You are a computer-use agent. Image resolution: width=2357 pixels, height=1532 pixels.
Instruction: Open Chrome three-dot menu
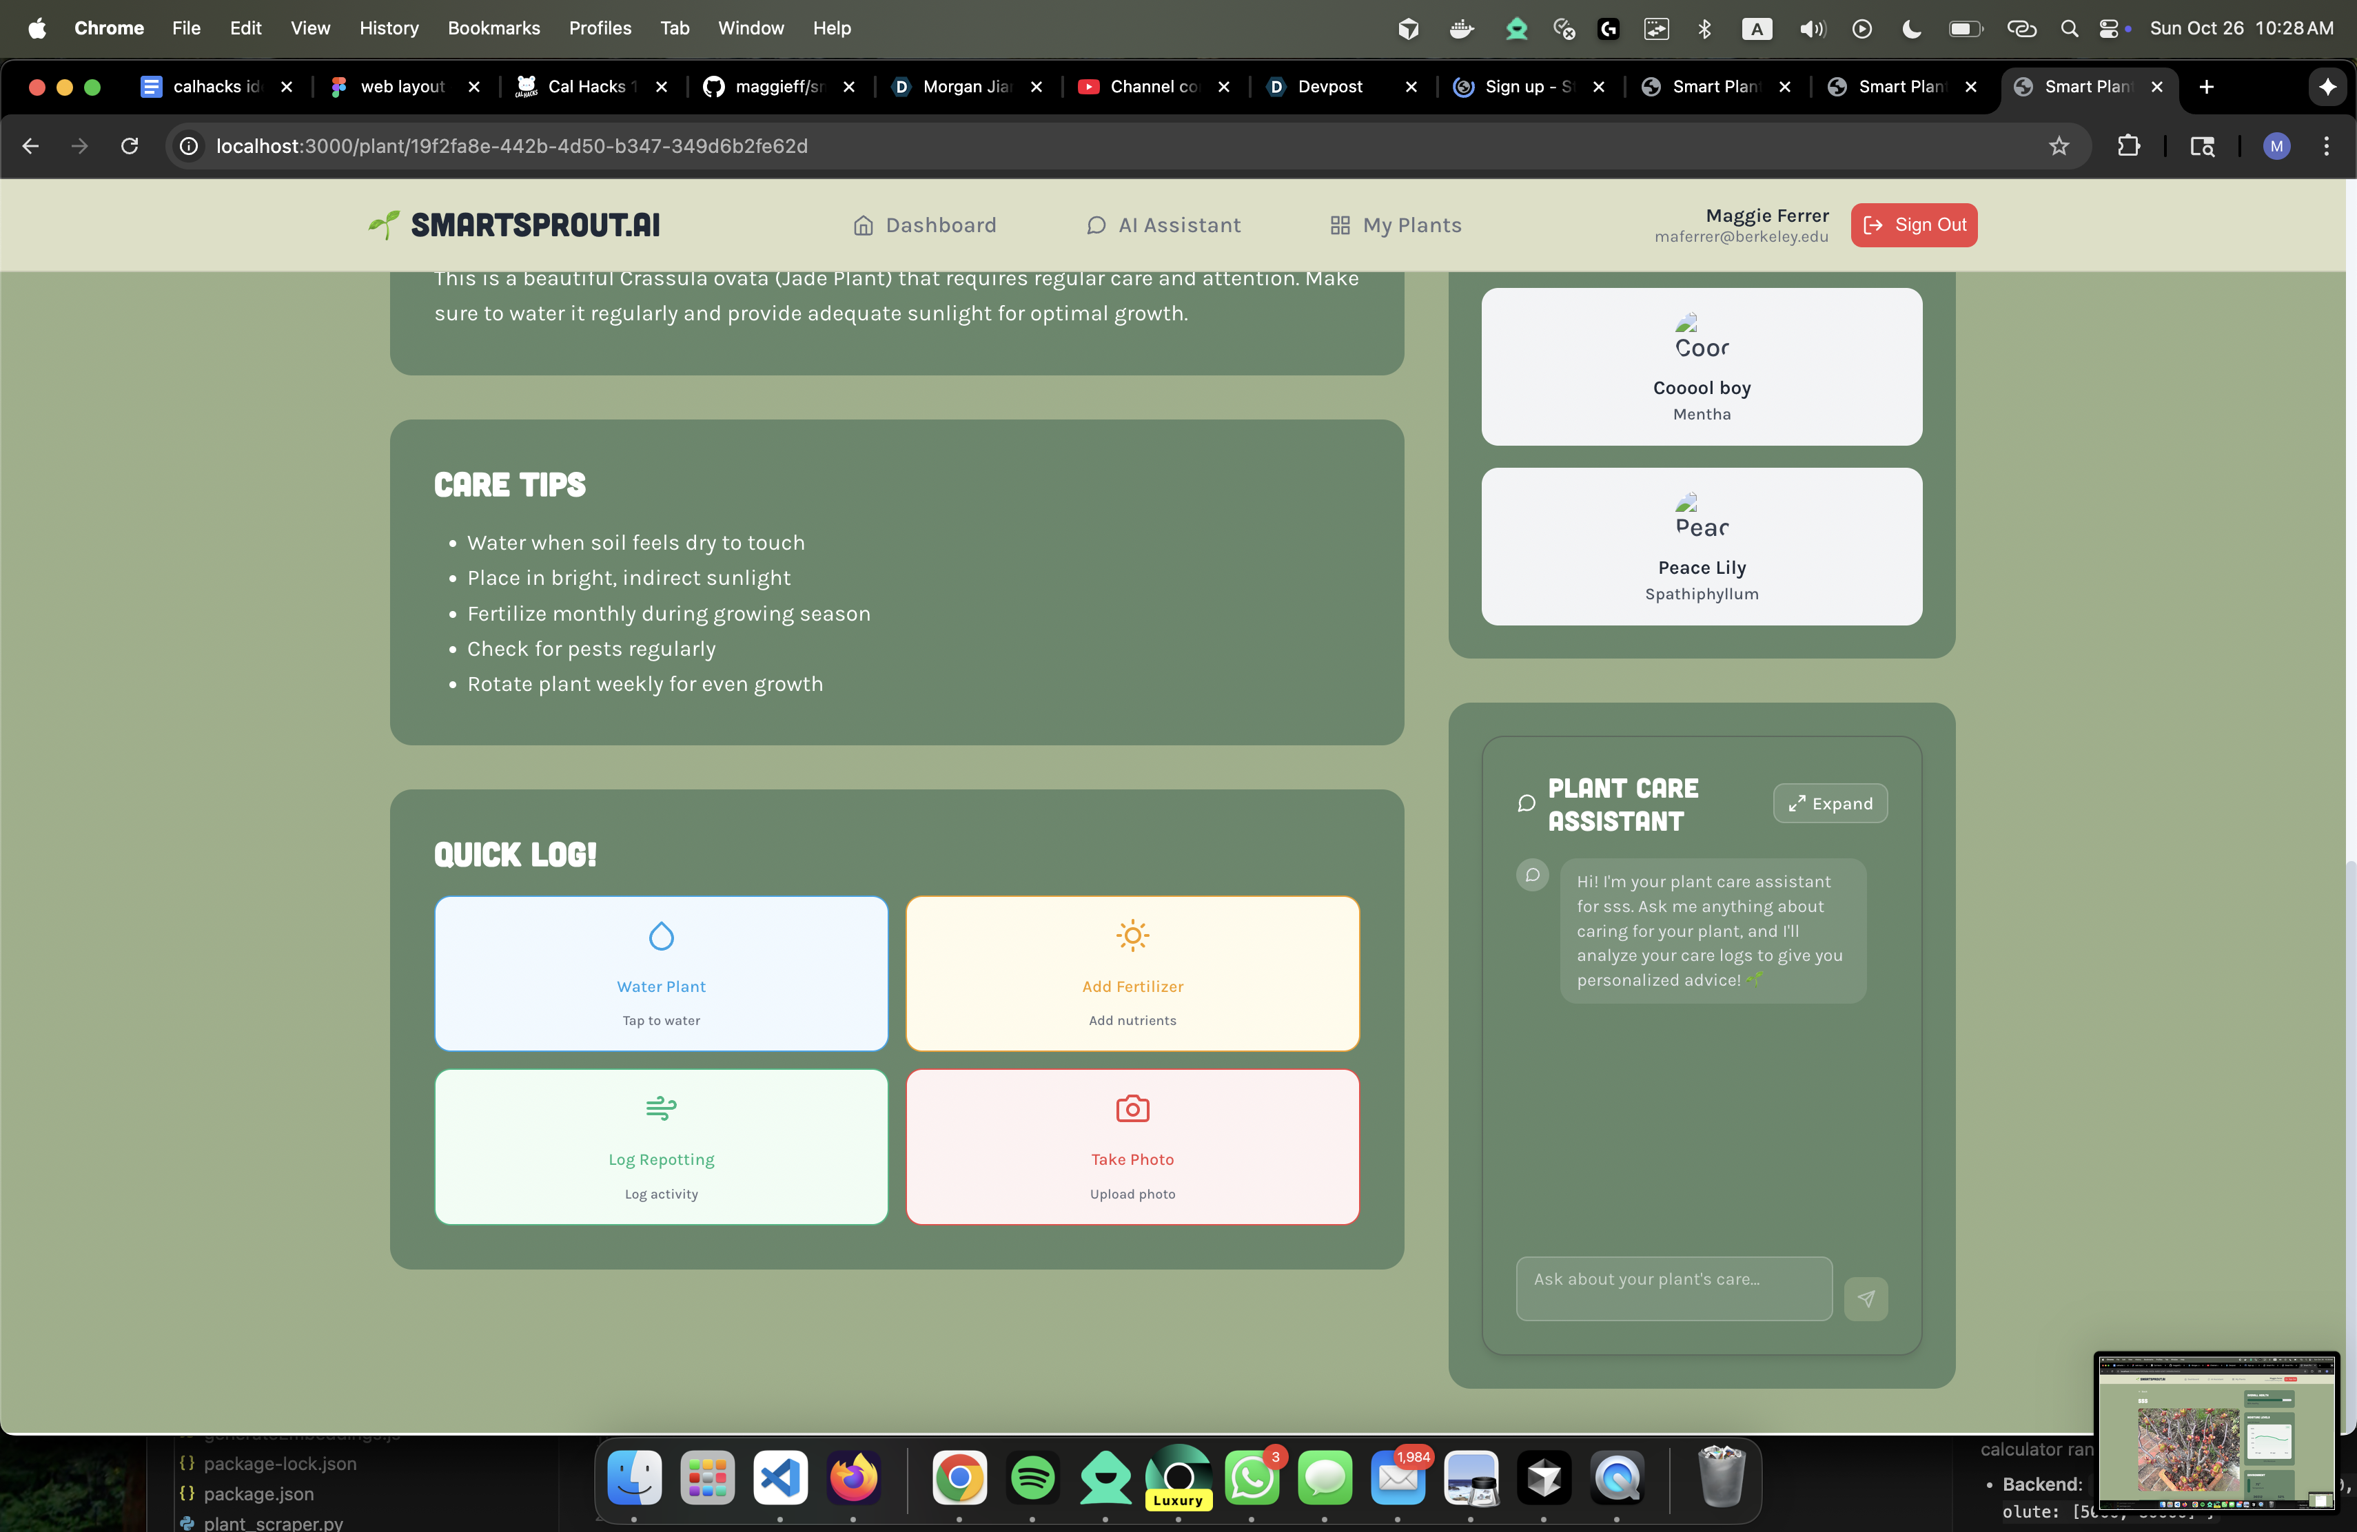[2326, 147]
